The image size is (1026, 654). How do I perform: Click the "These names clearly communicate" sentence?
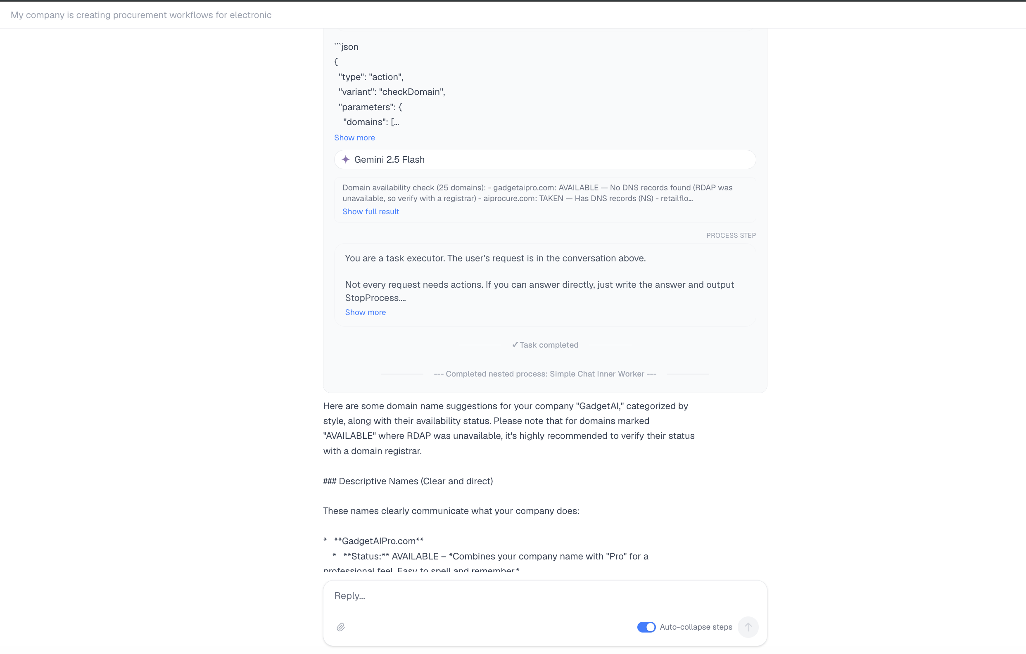[x=451, y=511]
